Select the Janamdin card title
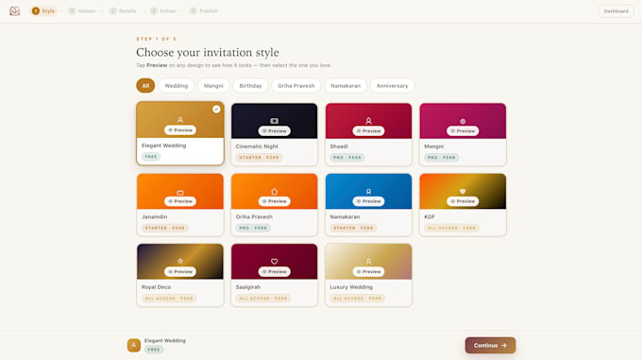 154,216
